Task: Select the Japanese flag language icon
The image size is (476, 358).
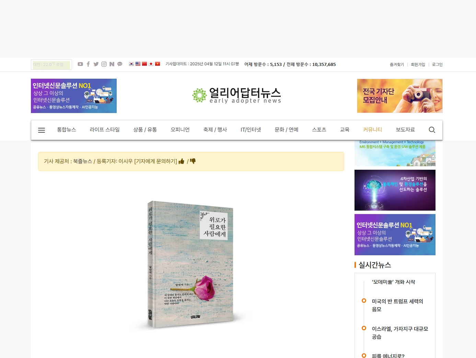Action: [x=151, y=64]
